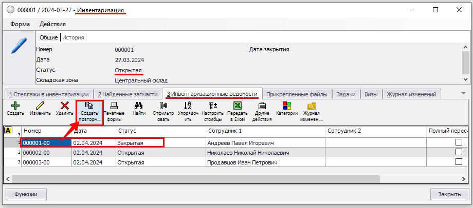Expand hidden tabs overflow arrow
This screenshot has height=208, width=473.
pyautogui.click(x=463, y=93)
